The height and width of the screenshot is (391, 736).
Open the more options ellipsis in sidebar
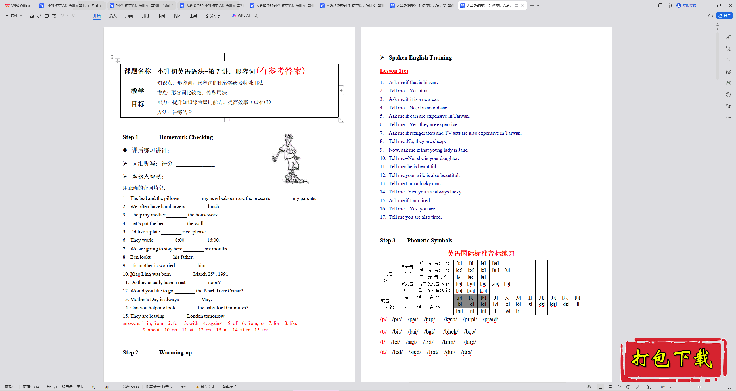(x=728, y=118)
